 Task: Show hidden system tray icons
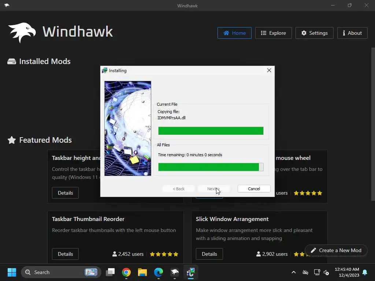coord(294,272)
